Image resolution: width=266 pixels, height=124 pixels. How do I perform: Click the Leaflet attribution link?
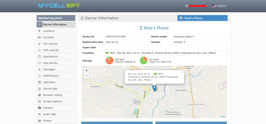coord(223,116)
